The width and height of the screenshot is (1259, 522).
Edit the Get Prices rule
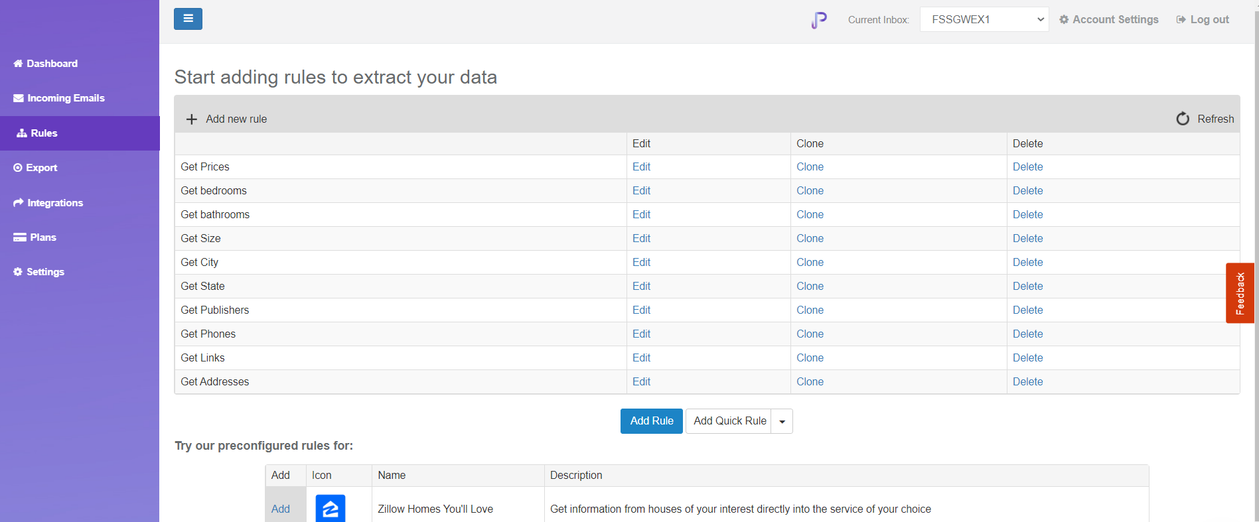pos(641,167)
